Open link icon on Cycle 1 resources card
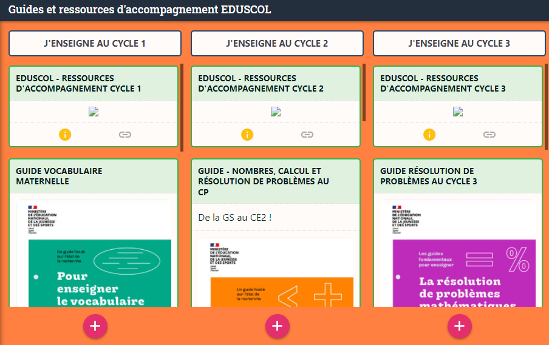This screenshot has height=345, width=549. click(x=125, y=135)
